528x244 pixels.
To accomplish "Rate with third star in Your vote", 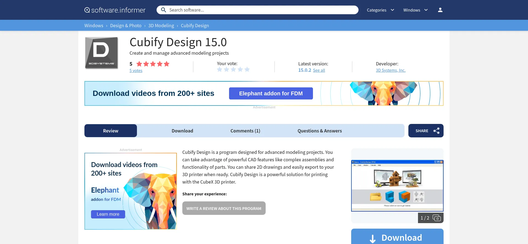I will pyautogui.click(x=233, y=70).
